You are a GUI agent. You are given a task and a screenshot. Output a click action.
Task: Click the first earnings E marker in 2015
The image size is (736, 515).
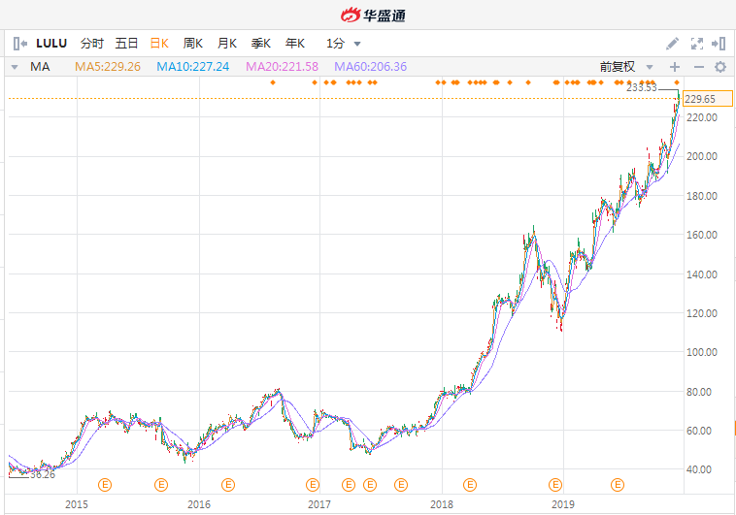coord(105,484)
